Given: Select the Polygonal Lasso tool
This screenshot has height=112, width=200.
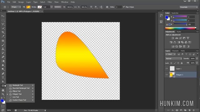Looking at the screenshot, I should [3, 24].
